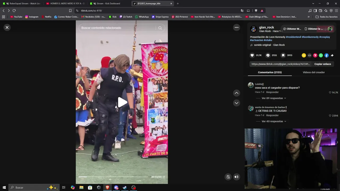Open the #cosplay hashtag

325,37
